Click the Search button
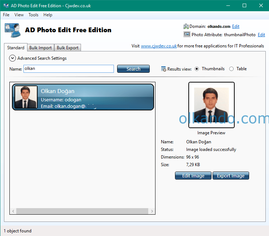269x236 pixels. coord(133,69)
